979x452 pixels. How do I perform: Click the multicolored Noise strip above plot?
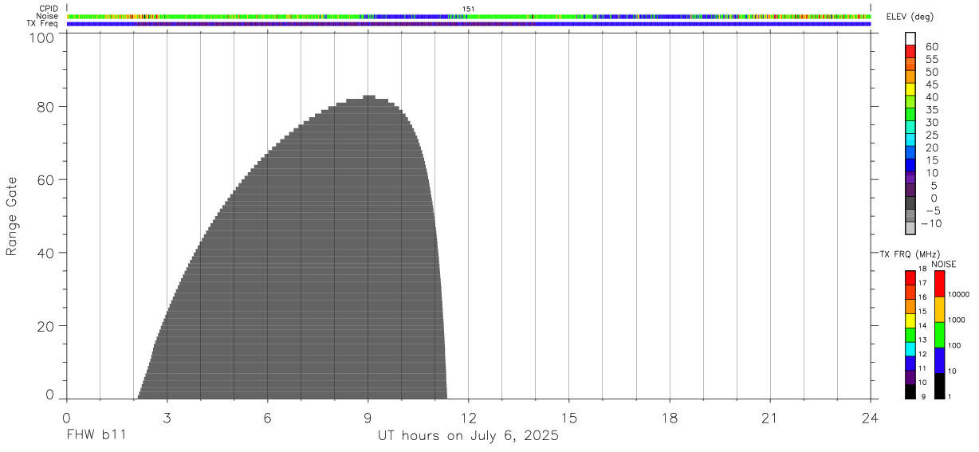469,16
